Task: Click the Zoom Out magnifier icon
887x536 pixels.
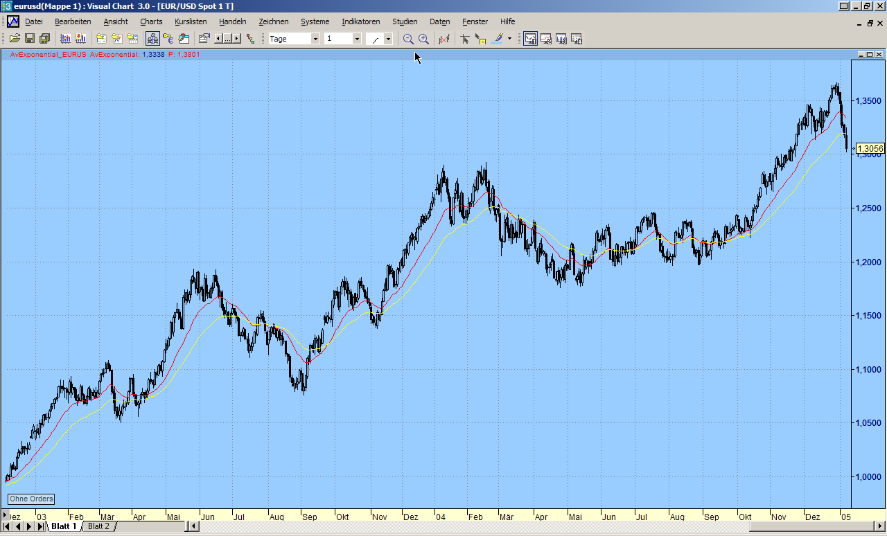Action: (408, 39)
